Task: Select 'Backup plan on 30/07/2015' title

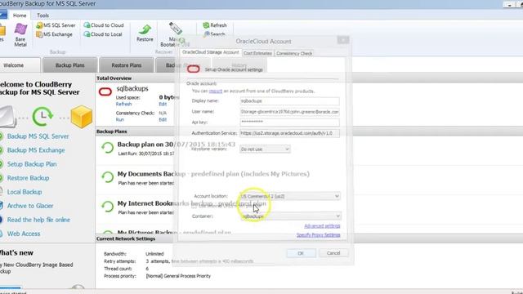Action: (x=177, y=145)
